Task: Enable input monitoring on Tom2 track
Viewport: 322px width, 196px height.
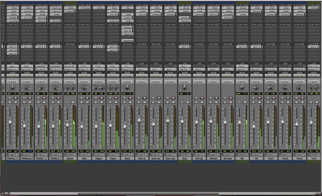Action: click(282, 98)
